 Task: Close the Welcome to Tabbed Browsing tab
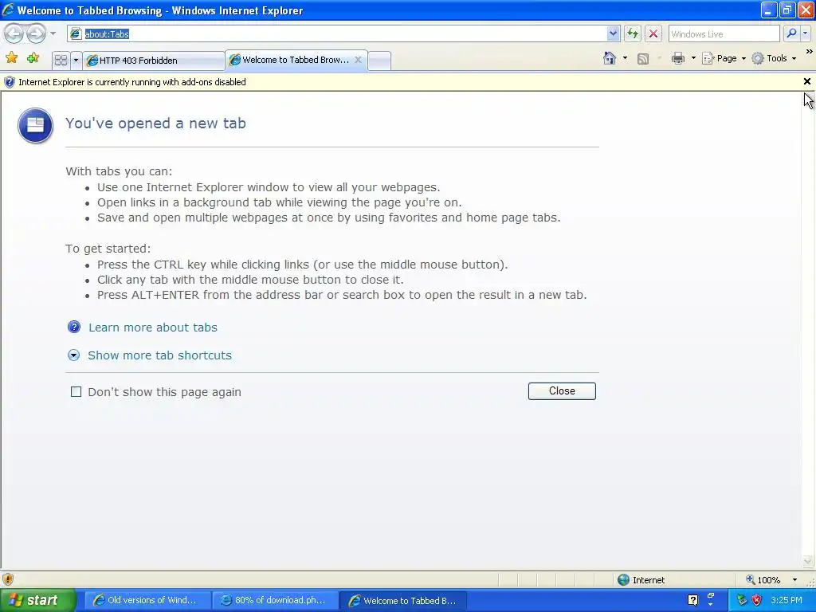click(x=358, y=60)
